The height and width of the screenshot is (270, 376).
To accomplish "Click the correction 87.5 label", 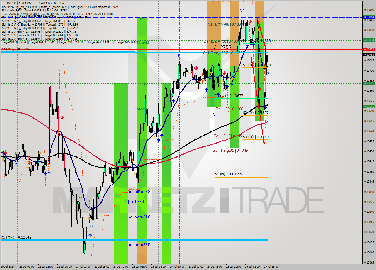I will click(x=140, y=245).
